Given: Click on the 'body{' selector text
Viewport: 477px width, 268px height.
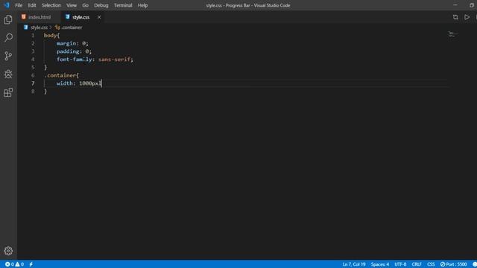Looking at the screenshot, I should (x=51, y=35).
